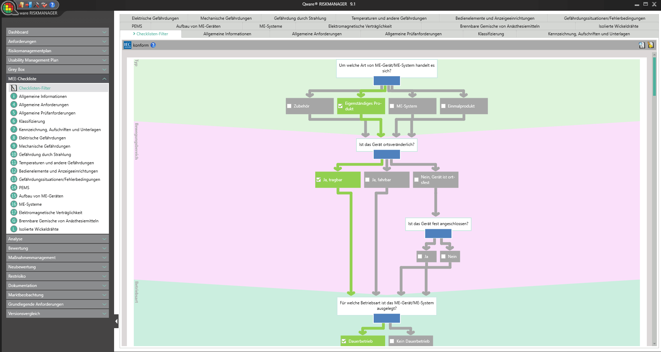Click the number 6 badge for Klassifizierung
661x352 pixels.
pos(14,121)
